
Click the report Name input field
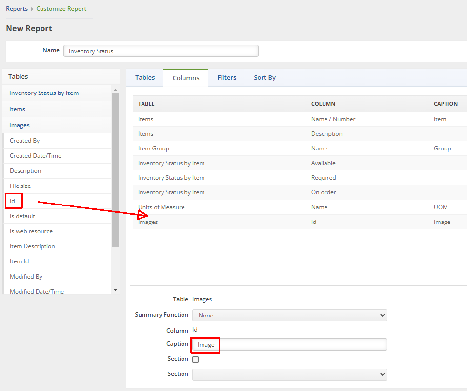[161, 51]
